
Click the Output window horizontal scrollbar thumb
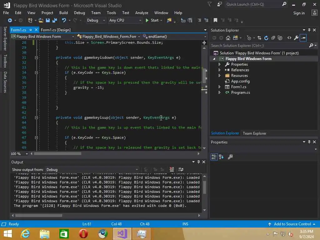38,216
